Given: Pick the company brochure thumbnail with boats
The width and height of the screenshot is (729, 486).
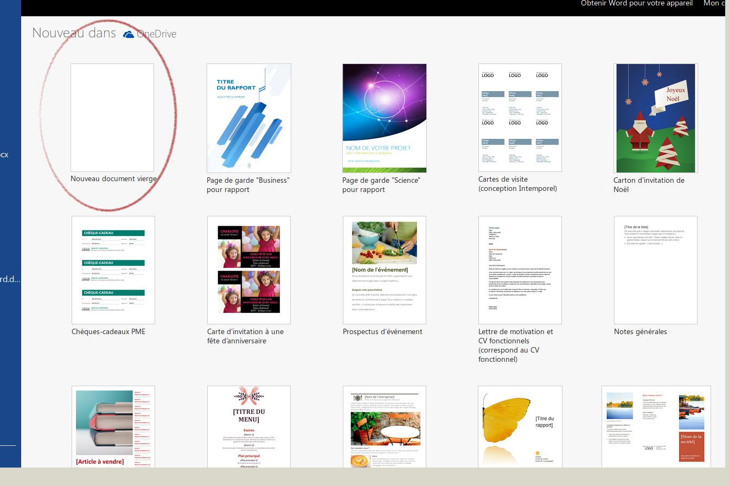Looking at the screenshot, I should click(x=656, y=427).
